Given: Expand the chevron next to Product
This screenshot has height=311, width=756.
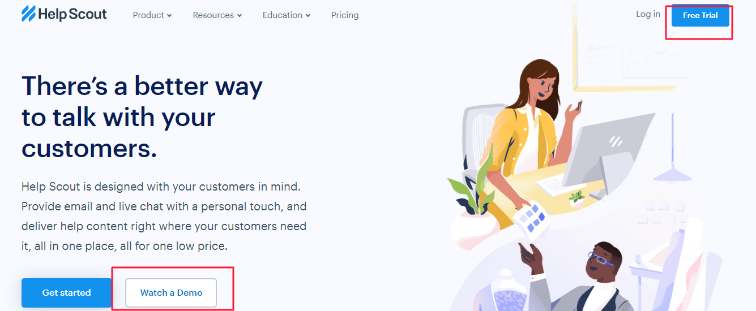Looking at the screenshot, I should 170,16.
